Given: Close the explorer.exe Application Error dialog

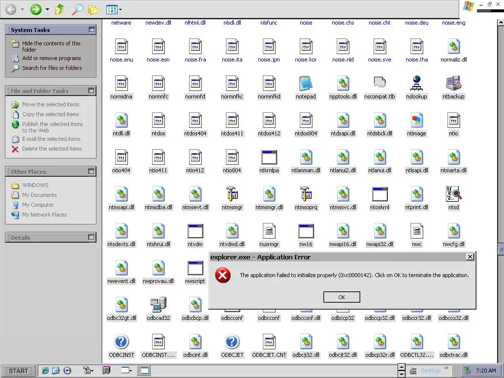Looking at the screenshot, I should [x=470, y=257].
